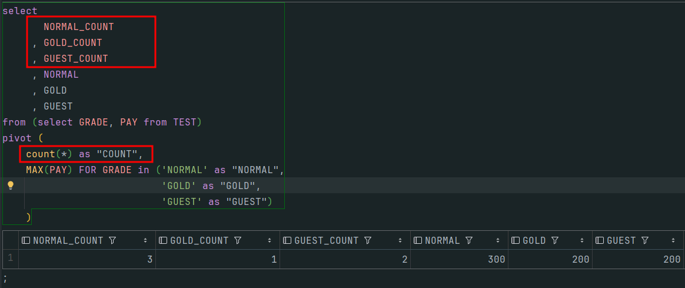The height and width of the screenshot is (288, 685).
Task: Click the 'GOLD' string literal in the pivot clause
Action: 179,186
